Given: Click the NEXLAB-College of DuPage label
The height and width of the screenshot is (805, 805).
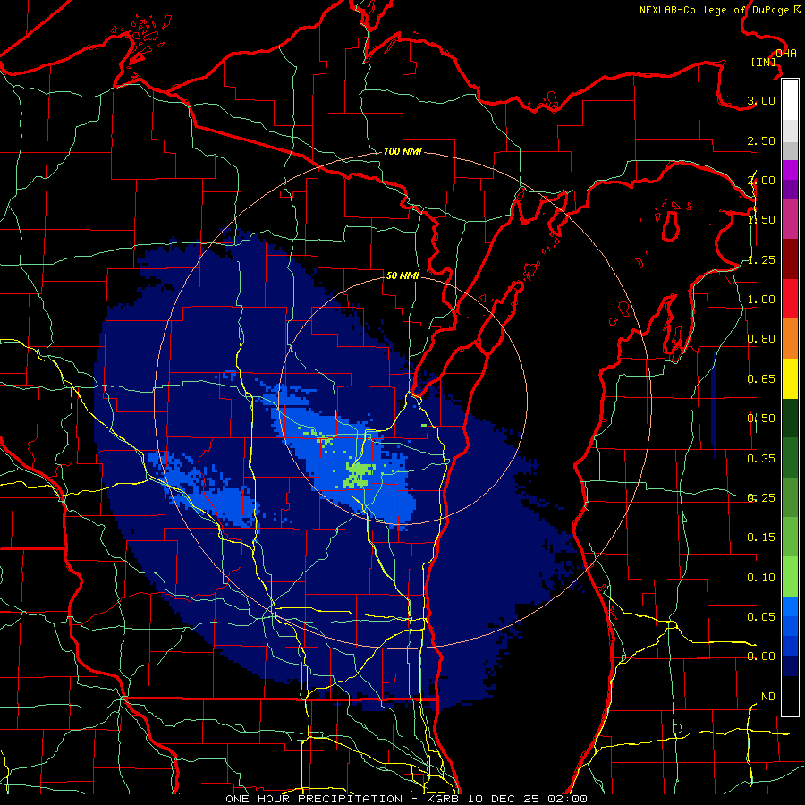Looking at the screenshot, I should click(x=714, y=10).
